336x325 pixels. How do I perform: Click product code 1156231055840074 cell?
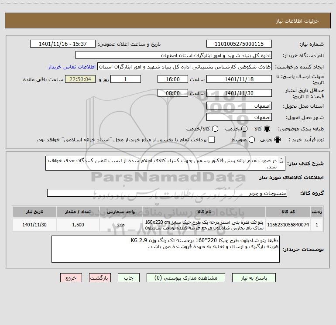click(x=288, y=225)
